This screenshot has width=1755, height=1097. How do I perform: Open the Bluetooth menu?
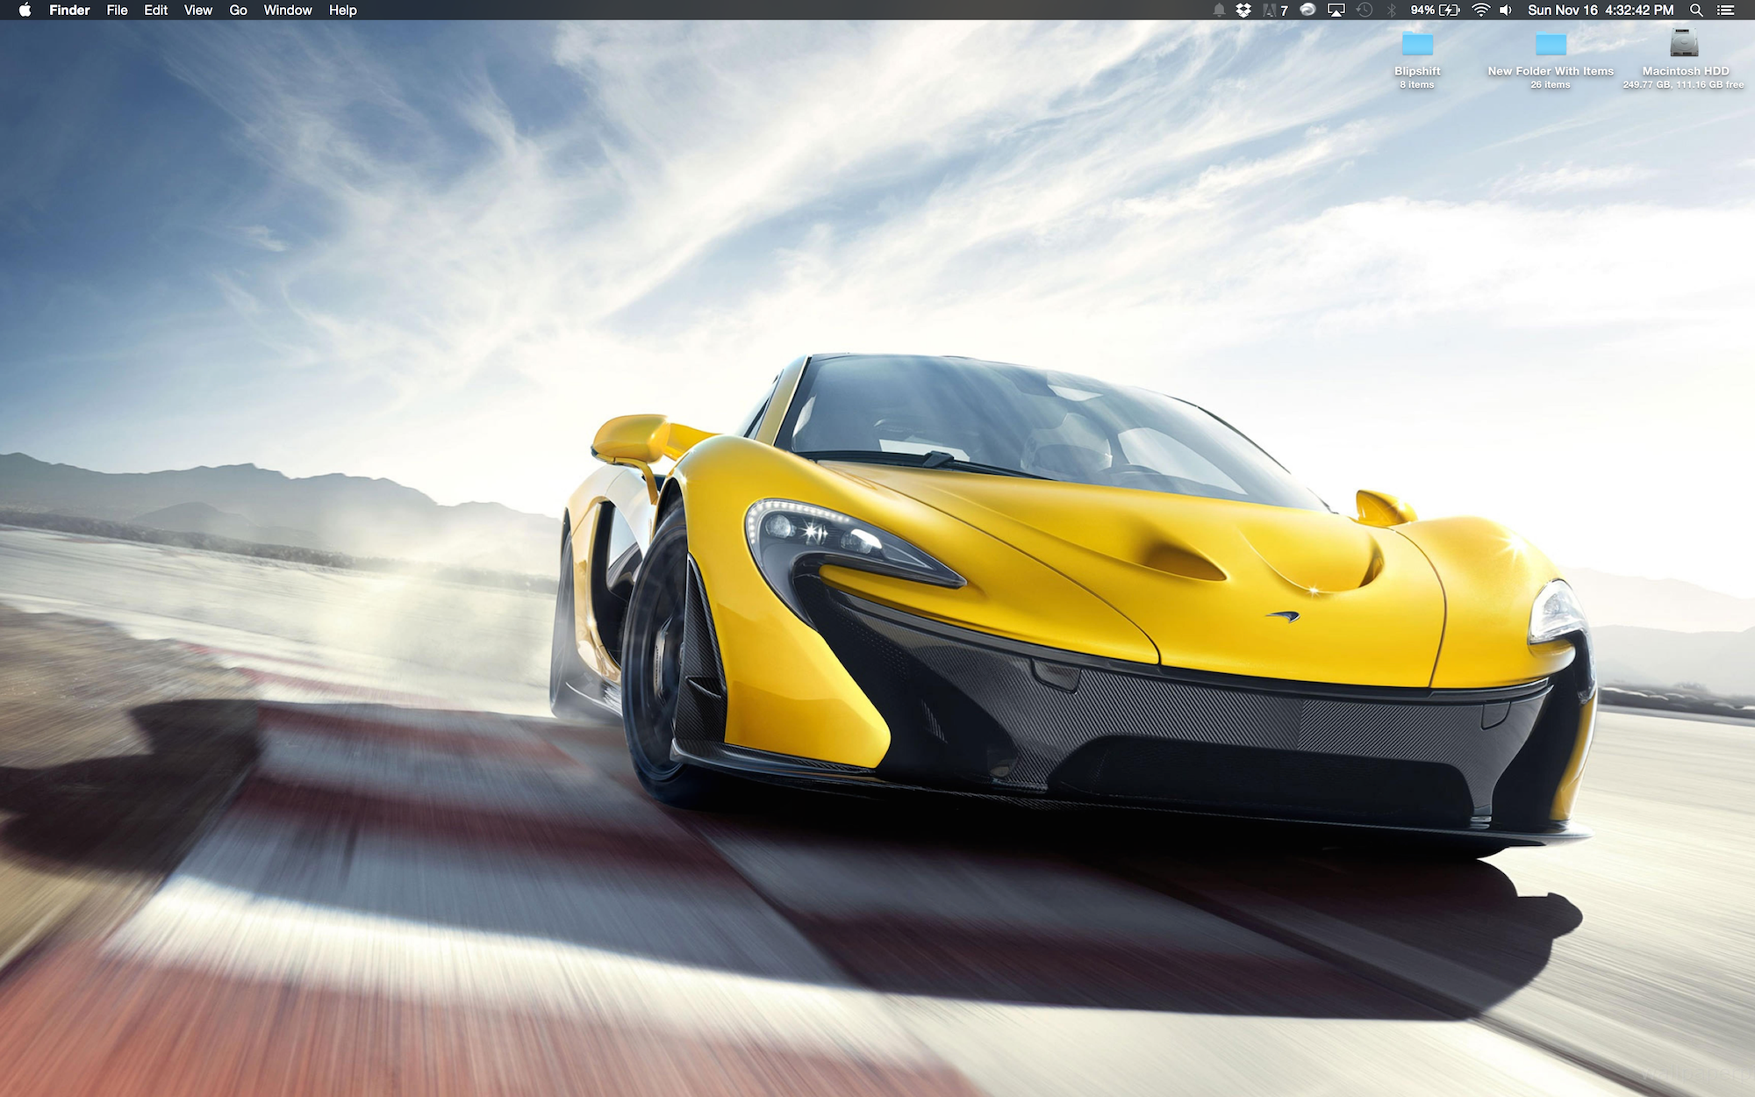click(x=1392, y=11)
